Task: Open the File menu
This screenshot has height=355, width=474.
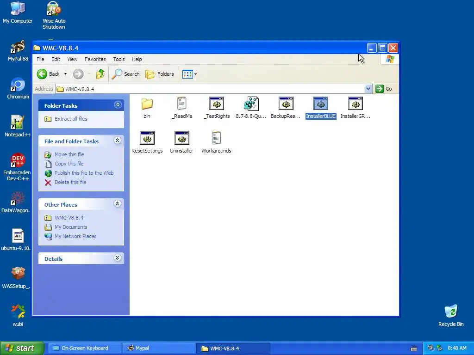Action: coord(40,59)
